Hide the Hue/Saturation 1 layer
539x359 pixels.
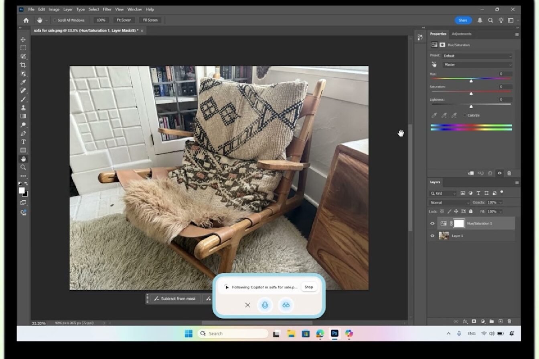(x=432, y=224)
